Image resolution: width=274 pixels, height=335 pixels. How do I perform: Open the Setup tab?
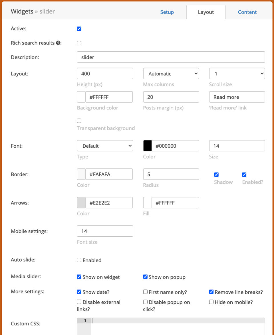(x=167, y=12)
